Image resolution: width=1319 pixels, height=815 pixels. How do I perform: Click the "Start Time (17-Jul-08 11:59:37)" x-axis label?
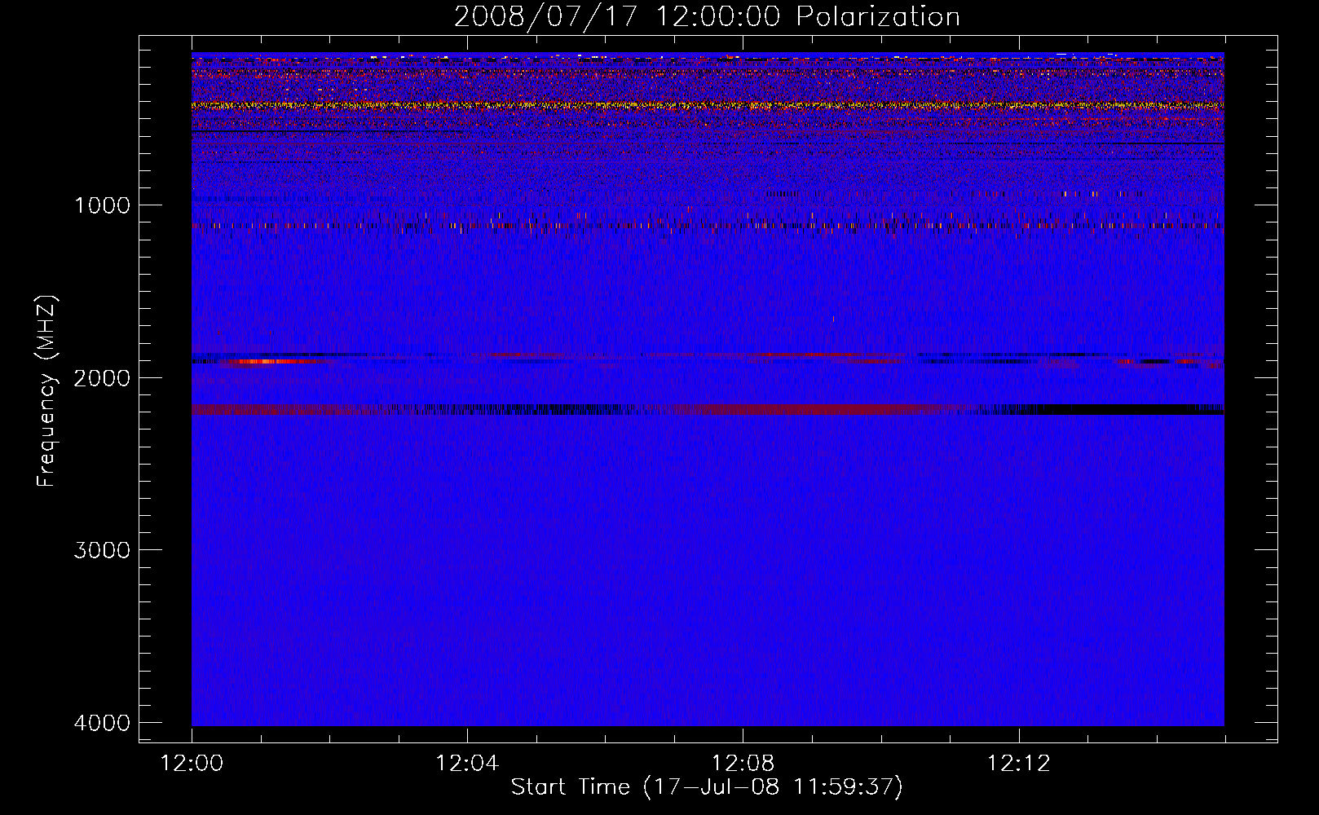707,787
